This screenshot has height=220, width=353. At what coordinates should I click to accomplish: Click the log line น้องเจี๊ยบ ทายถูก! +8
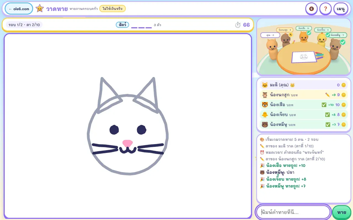pos(283,179)
